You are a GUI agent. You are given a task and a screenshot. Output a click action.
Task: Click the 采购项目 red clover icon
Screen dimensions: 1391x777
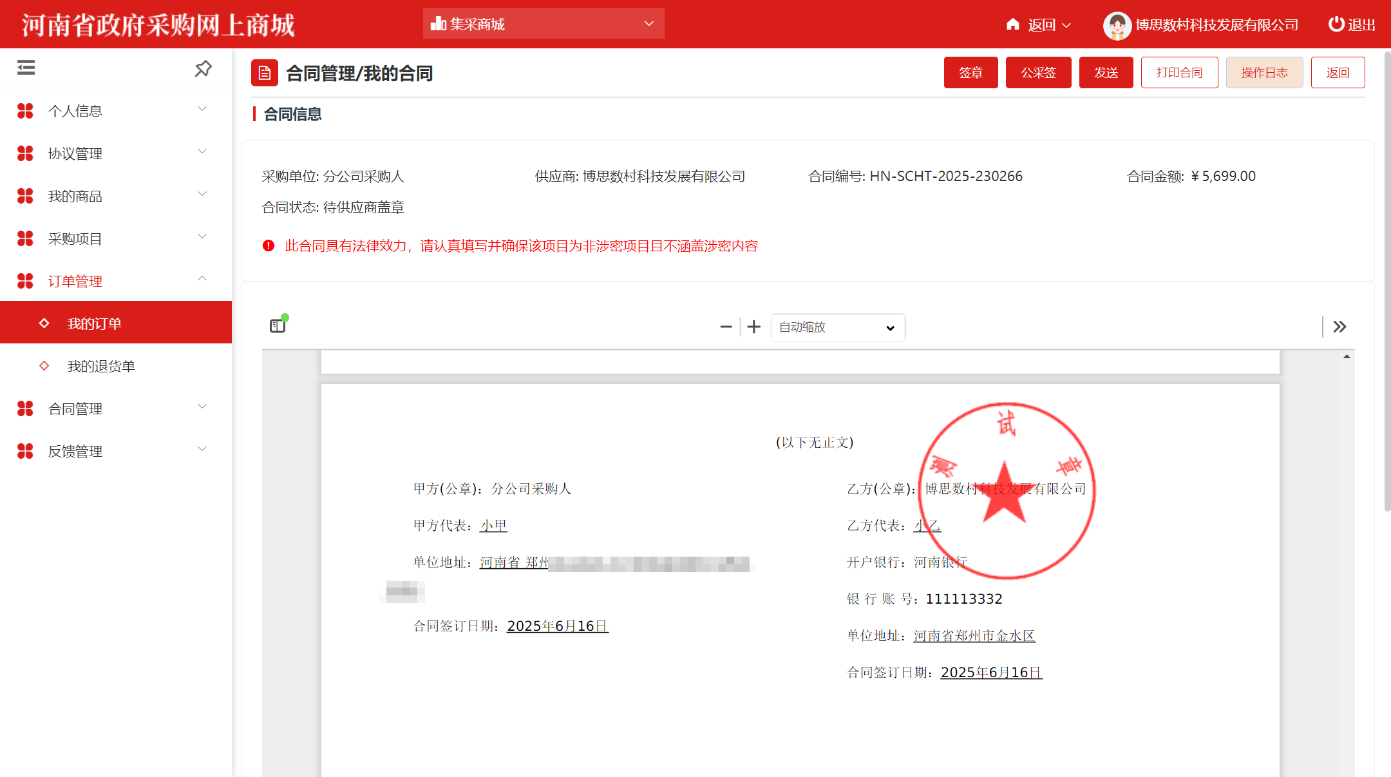pos(25,238)
